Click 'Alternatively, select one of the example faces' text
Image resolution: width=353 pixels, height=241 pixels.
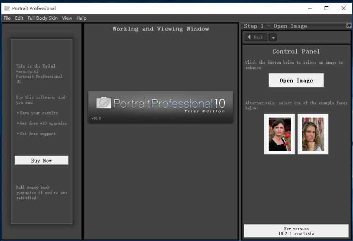(296, 105)
